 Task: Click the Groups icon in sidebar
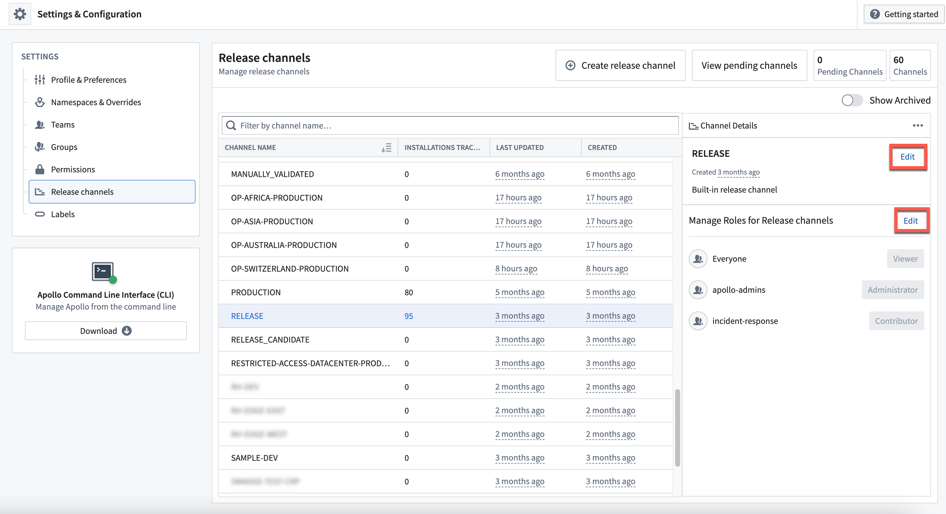click(40, 147)
